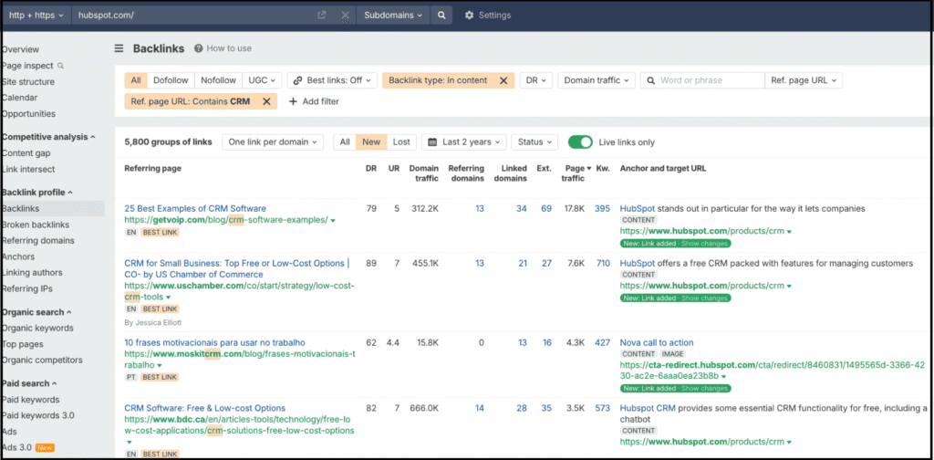Open the Subdomains mode dropdown
The width and height of the screenshot is (934, 460).
[392, 16]
